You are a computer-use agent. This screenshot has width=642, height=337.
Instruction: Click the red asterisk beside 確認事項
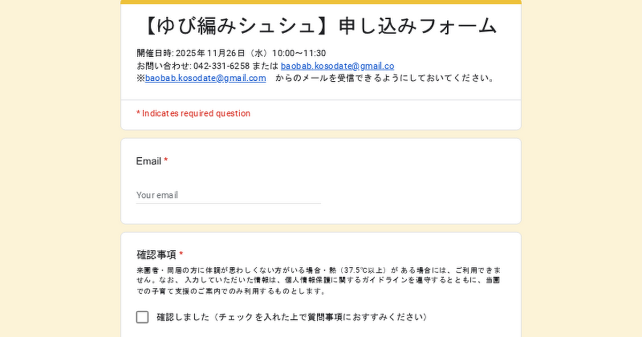(181, 255)
